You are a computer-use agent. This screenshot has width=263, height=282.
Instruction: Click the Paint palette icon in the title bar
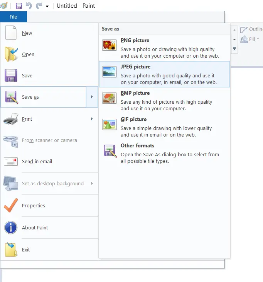click(x=3, y=5)
